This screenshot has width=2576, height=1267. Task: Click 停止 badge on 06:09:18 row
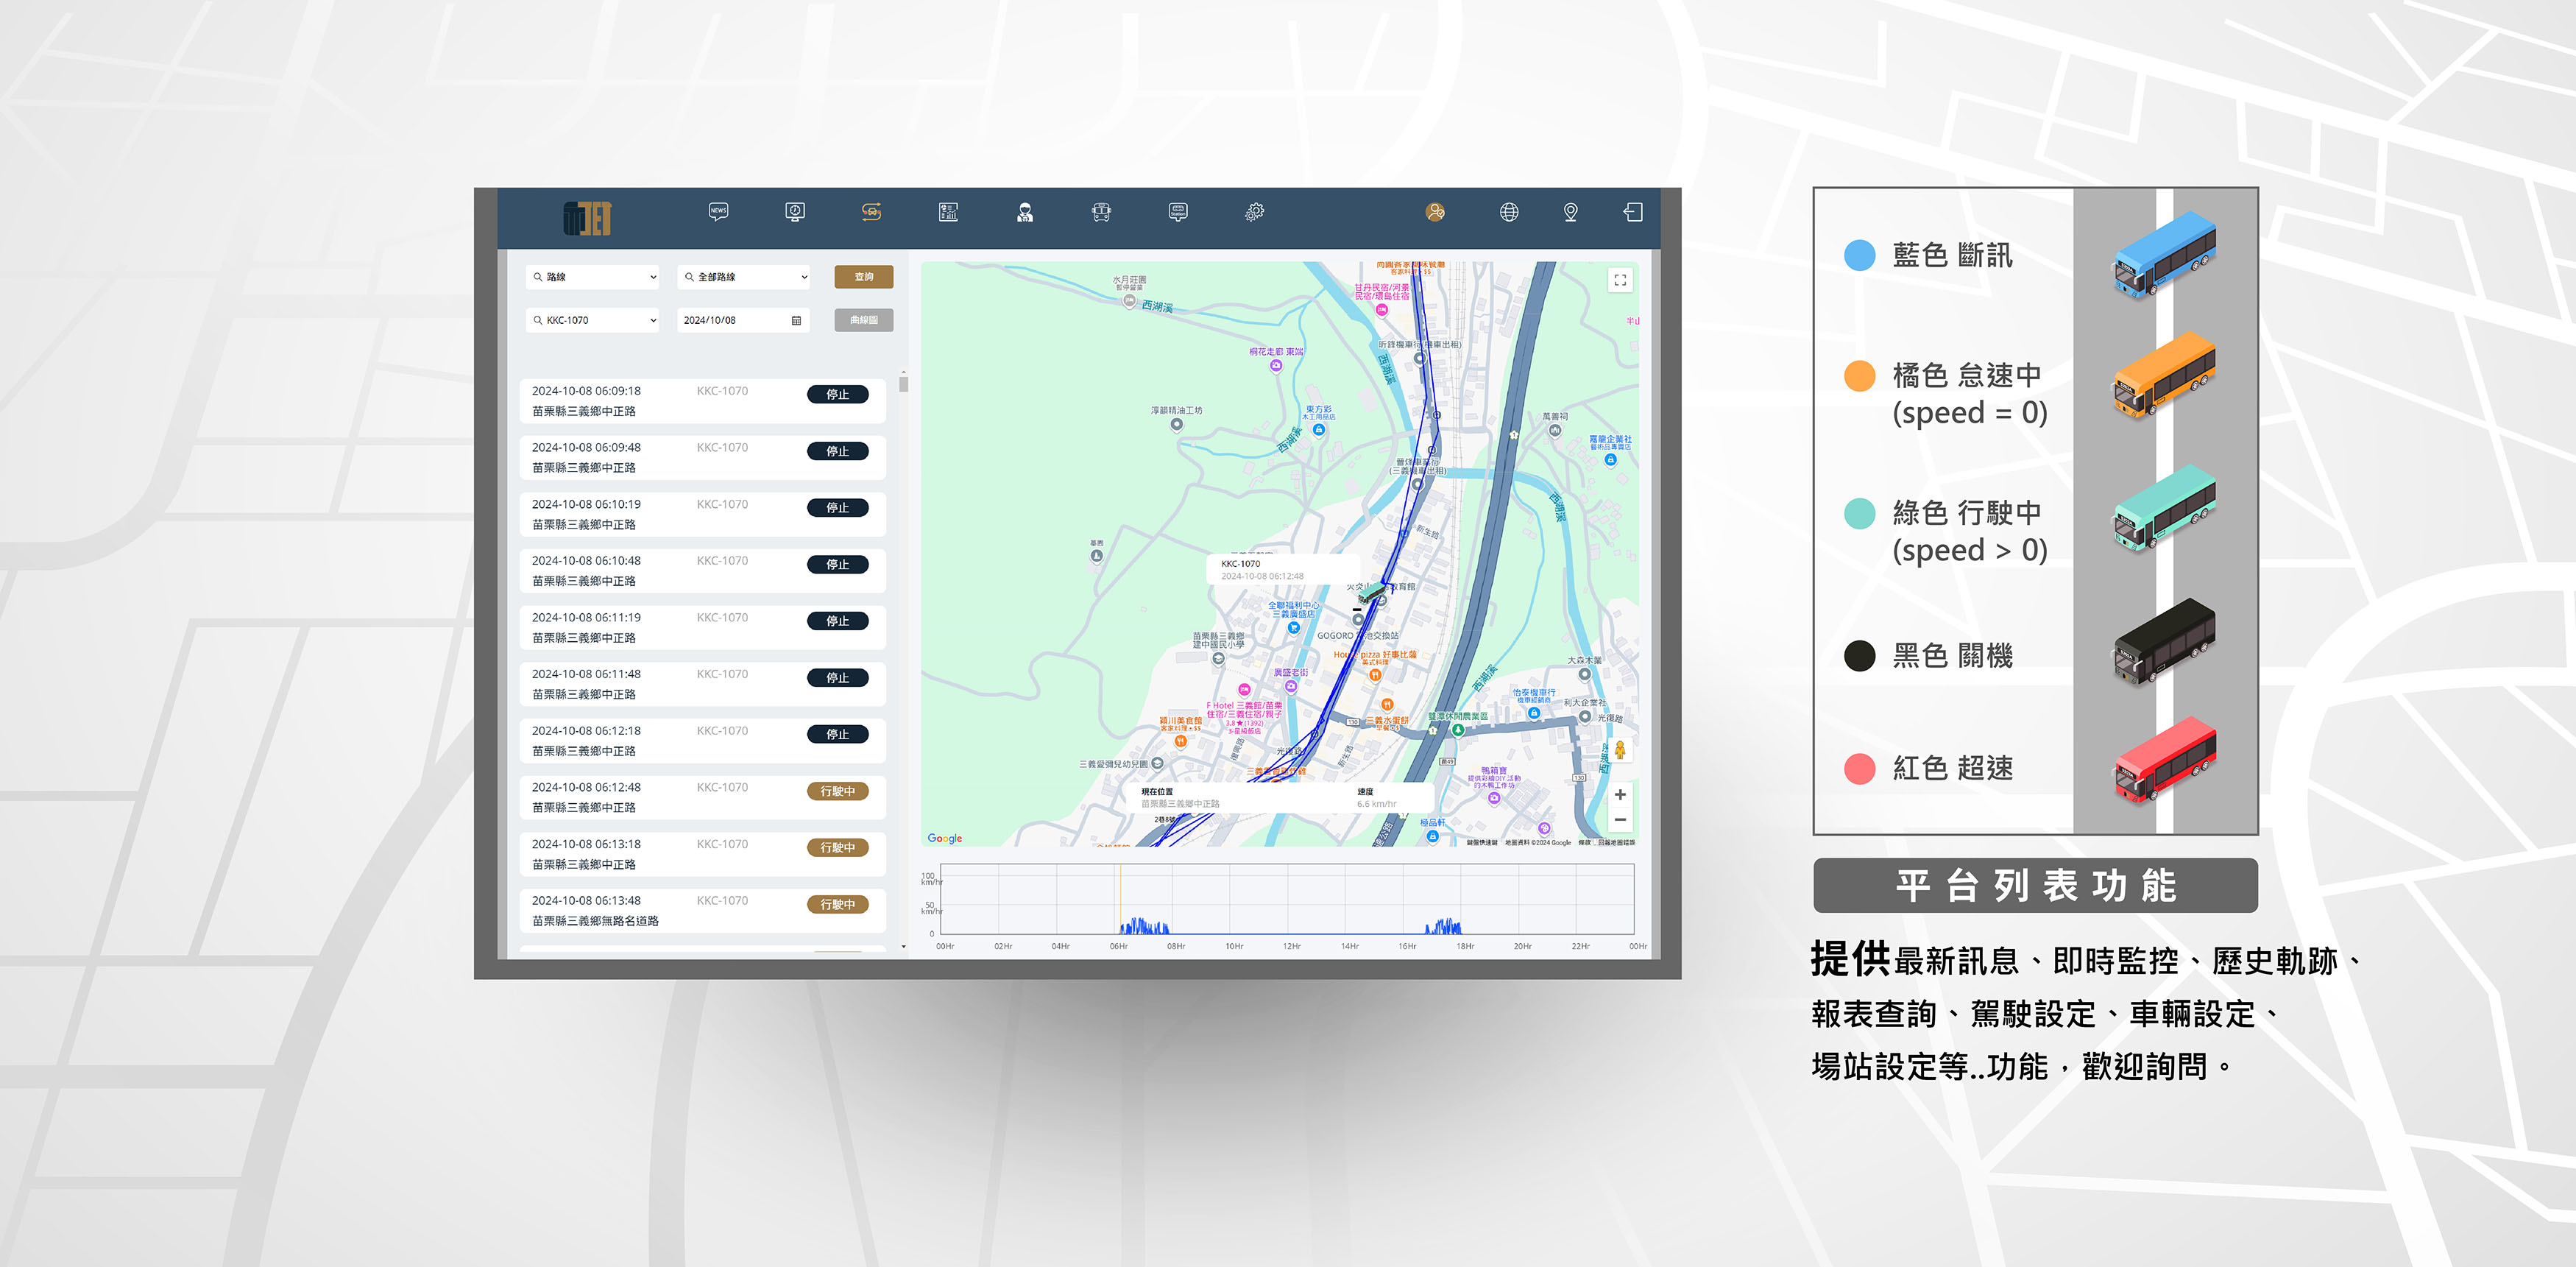tap(838, 395)
